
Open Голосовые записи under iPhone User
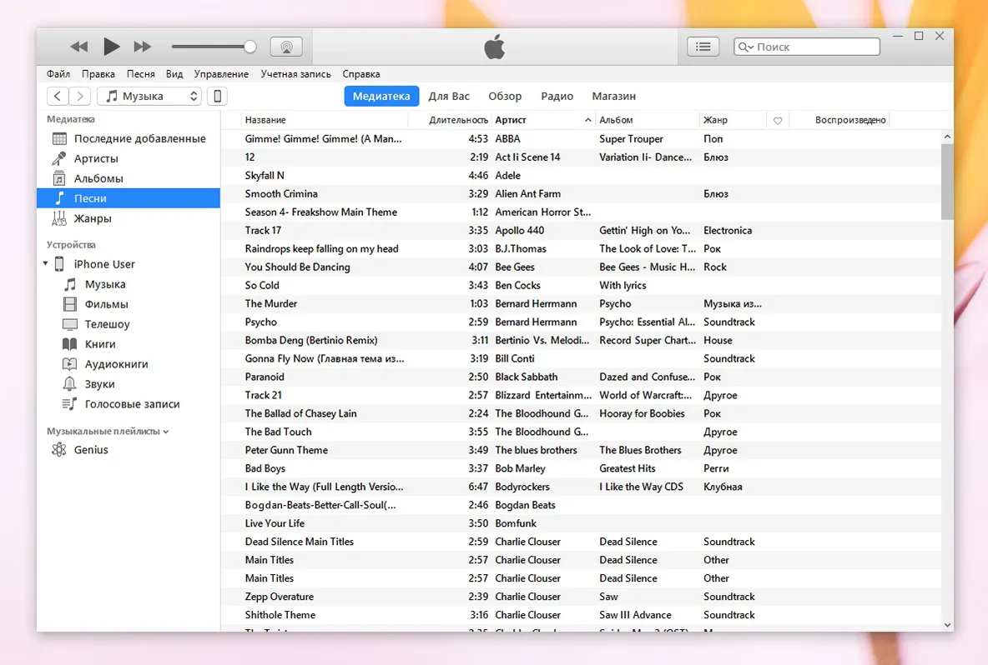click(x=129, y=404)
